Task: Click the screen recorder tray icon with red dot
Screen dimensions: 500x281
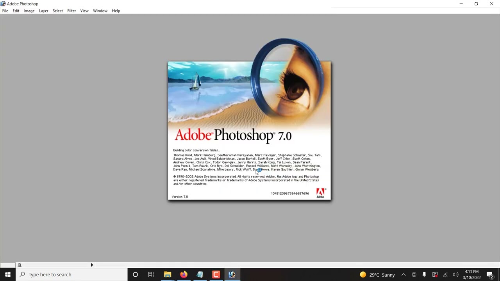Action: (x=435, y=275)
